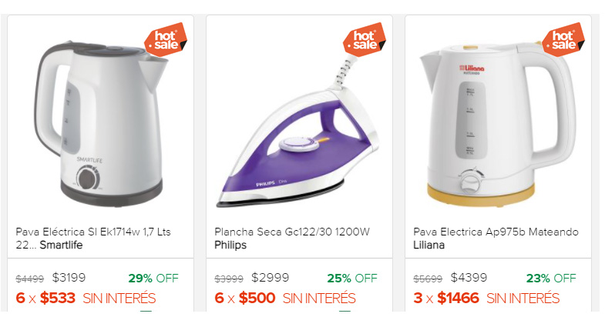605x327 pixels.
Task: Select the 6 x $533 installment offer
Action: [86, 299]
